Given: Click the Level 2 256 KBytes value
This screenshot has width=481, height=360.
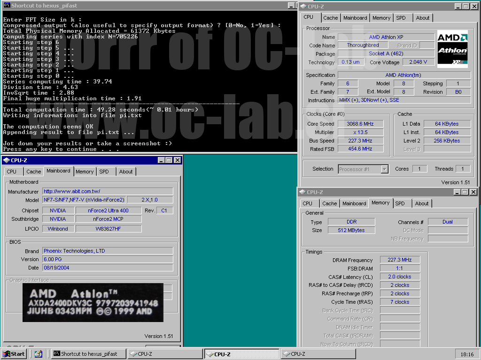Looking at the screenshot, I should click(447, 141).
